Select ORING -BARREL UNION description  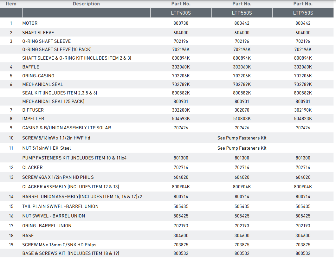point(47,226)
